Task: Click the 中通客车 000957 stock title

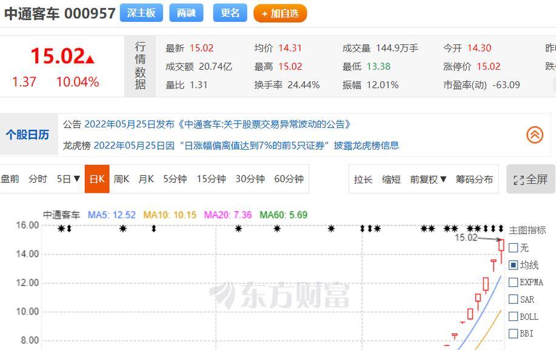Action: point(60,13)
